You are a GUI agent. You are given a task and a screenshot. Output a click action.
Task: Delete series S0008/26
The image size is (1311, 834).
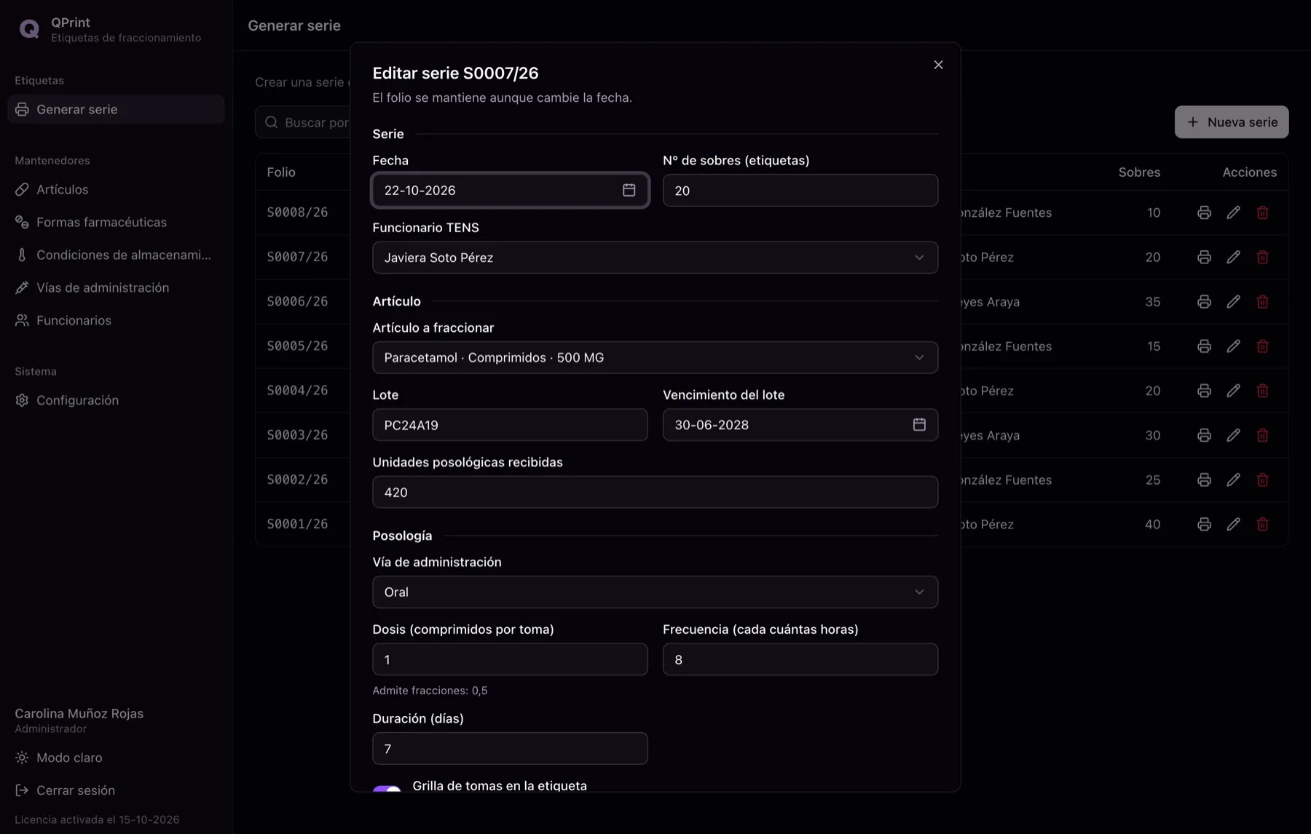click(x=1262, y=213)
